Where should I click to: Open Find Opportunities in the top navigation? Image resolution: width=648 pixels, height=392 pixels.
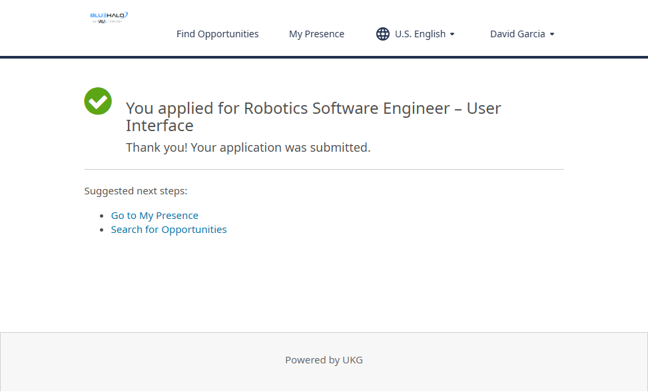(x=217, y=34)
